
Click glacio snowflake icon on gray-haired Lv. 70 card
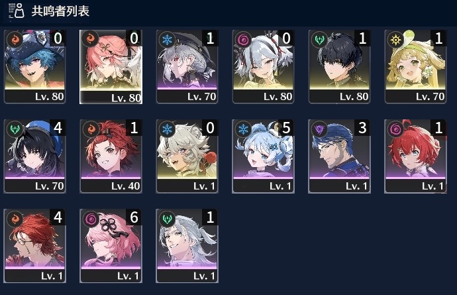point(167,39)
